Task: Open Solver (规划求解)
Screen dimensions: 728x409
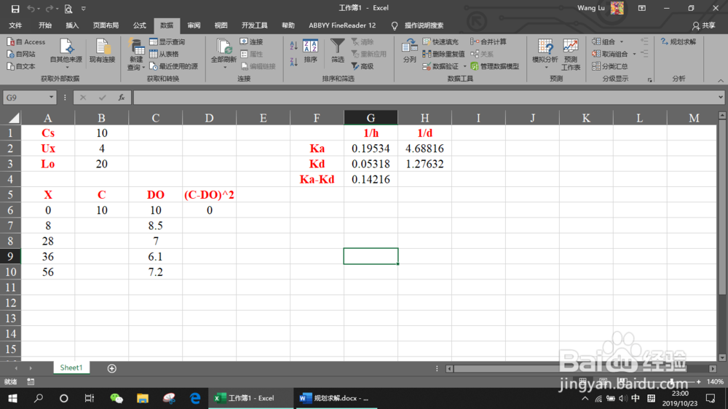Action: point(678,41)
